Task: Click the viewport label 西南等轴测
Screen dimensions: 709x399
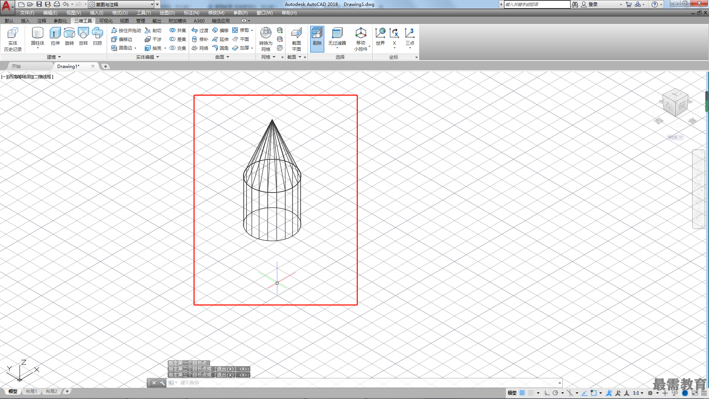Action: coord(20,77)
